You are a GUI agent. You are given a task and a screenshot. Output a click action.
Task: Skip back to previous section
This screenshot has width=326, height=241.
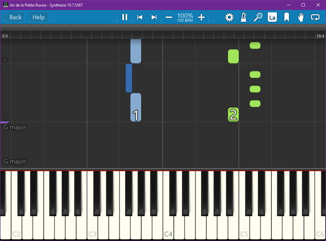coord(139,17)
